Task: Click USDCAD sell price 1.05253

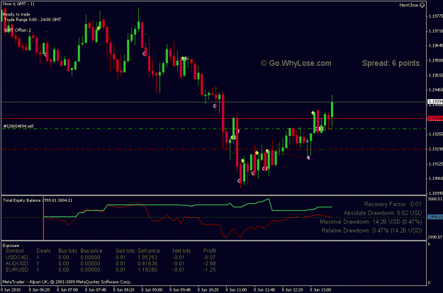Action: point(147,258)
